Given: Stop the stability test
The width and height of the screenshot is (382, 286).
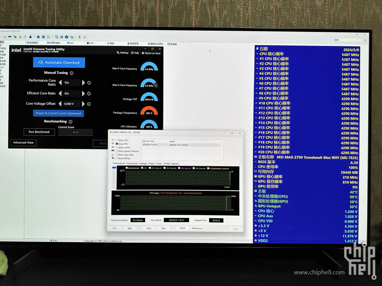Looking at the screenshot, I should tap(129, 228).
